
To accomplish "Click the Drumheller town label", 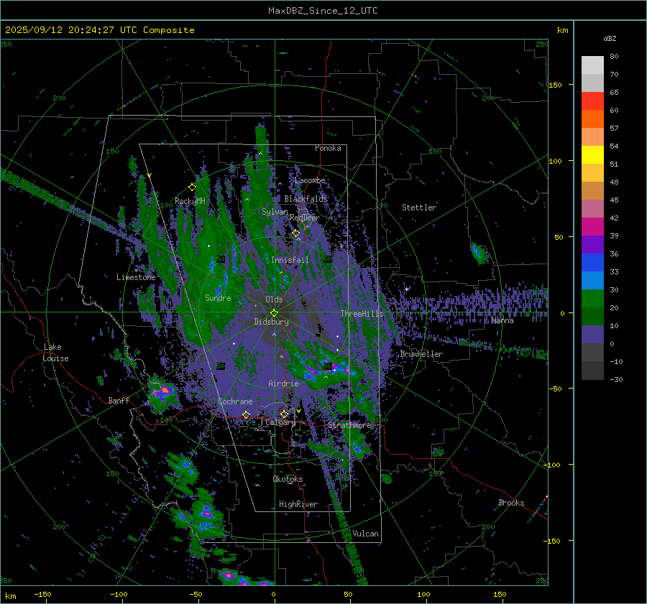I will (x=421, y=354).
